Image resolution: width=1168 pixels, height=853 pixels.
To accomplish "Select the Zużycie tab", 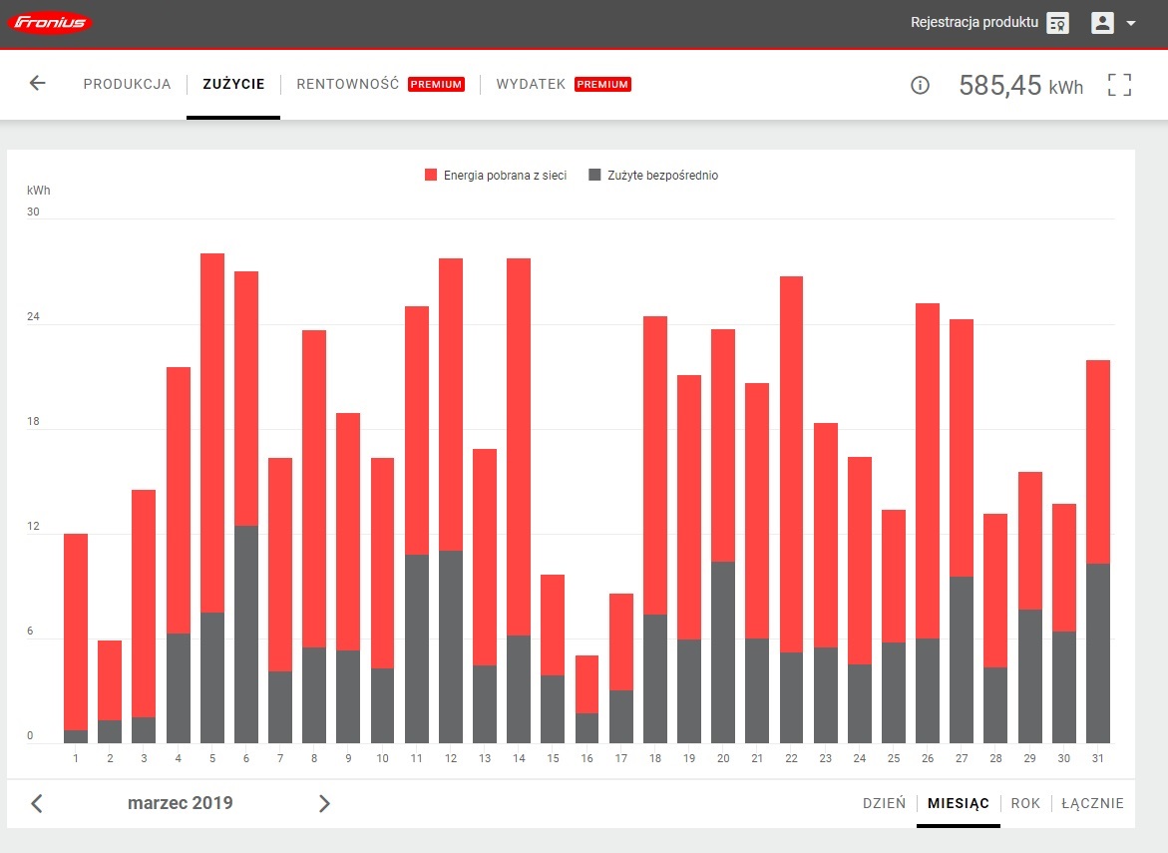I will point(233,85).
